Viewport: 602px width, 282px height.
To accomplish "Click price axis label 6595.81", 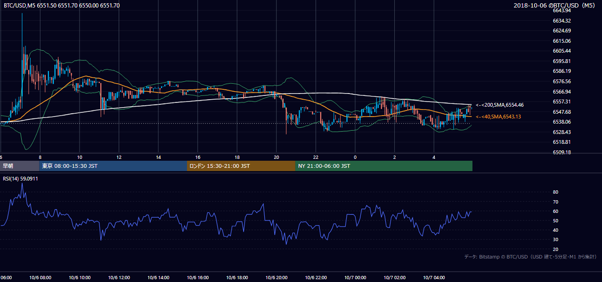I will tap(562, 61).
